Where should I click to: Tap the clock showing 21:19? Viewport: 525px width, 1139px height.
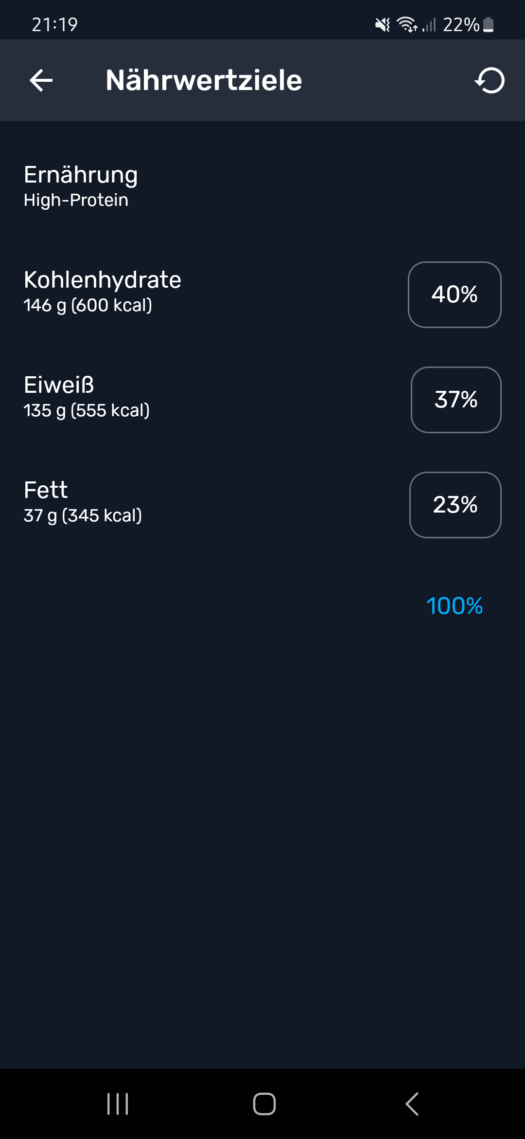coord(55,24)
